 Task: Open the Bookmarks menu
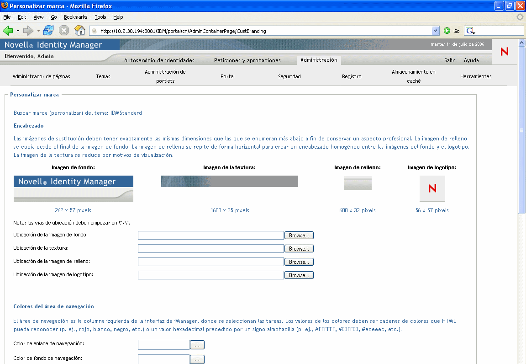(x=75, y=17)
